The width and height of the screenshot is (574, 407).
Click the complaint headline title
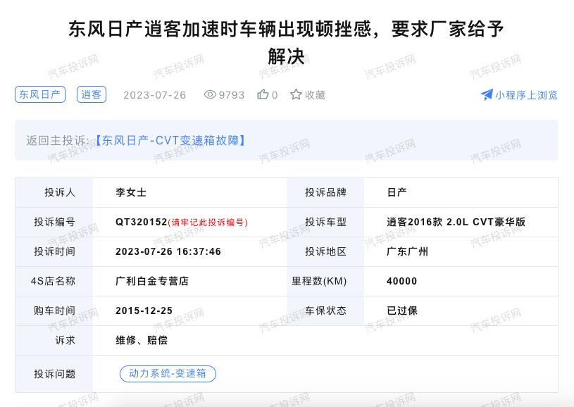(286, 42)
